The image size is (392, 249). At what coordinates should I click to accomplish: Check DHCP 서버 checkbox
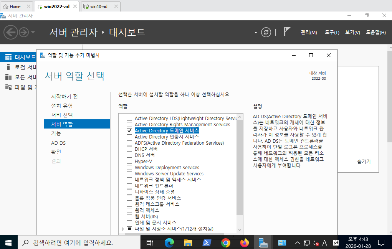[x=129, y=149]
